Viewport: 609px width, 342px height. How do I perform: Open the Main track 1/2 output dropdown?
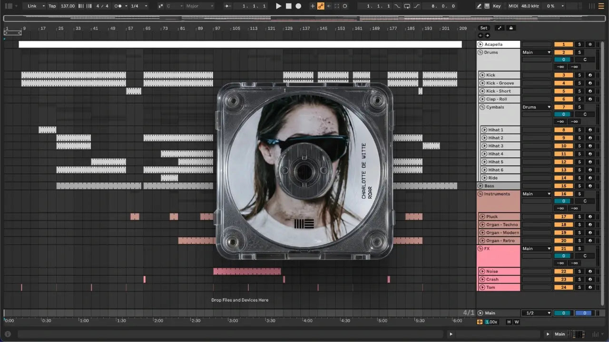tap(537, 313)
